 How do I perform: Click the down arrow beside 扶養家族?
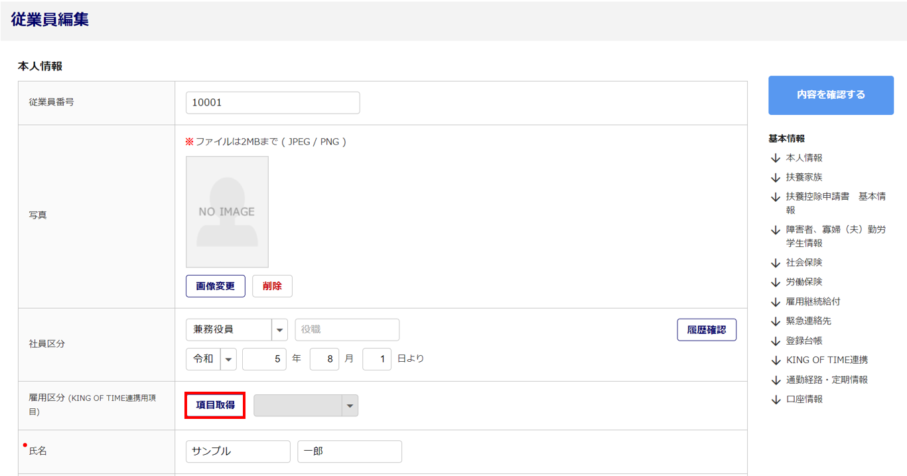pyautogui.click(x=775, y=178)
